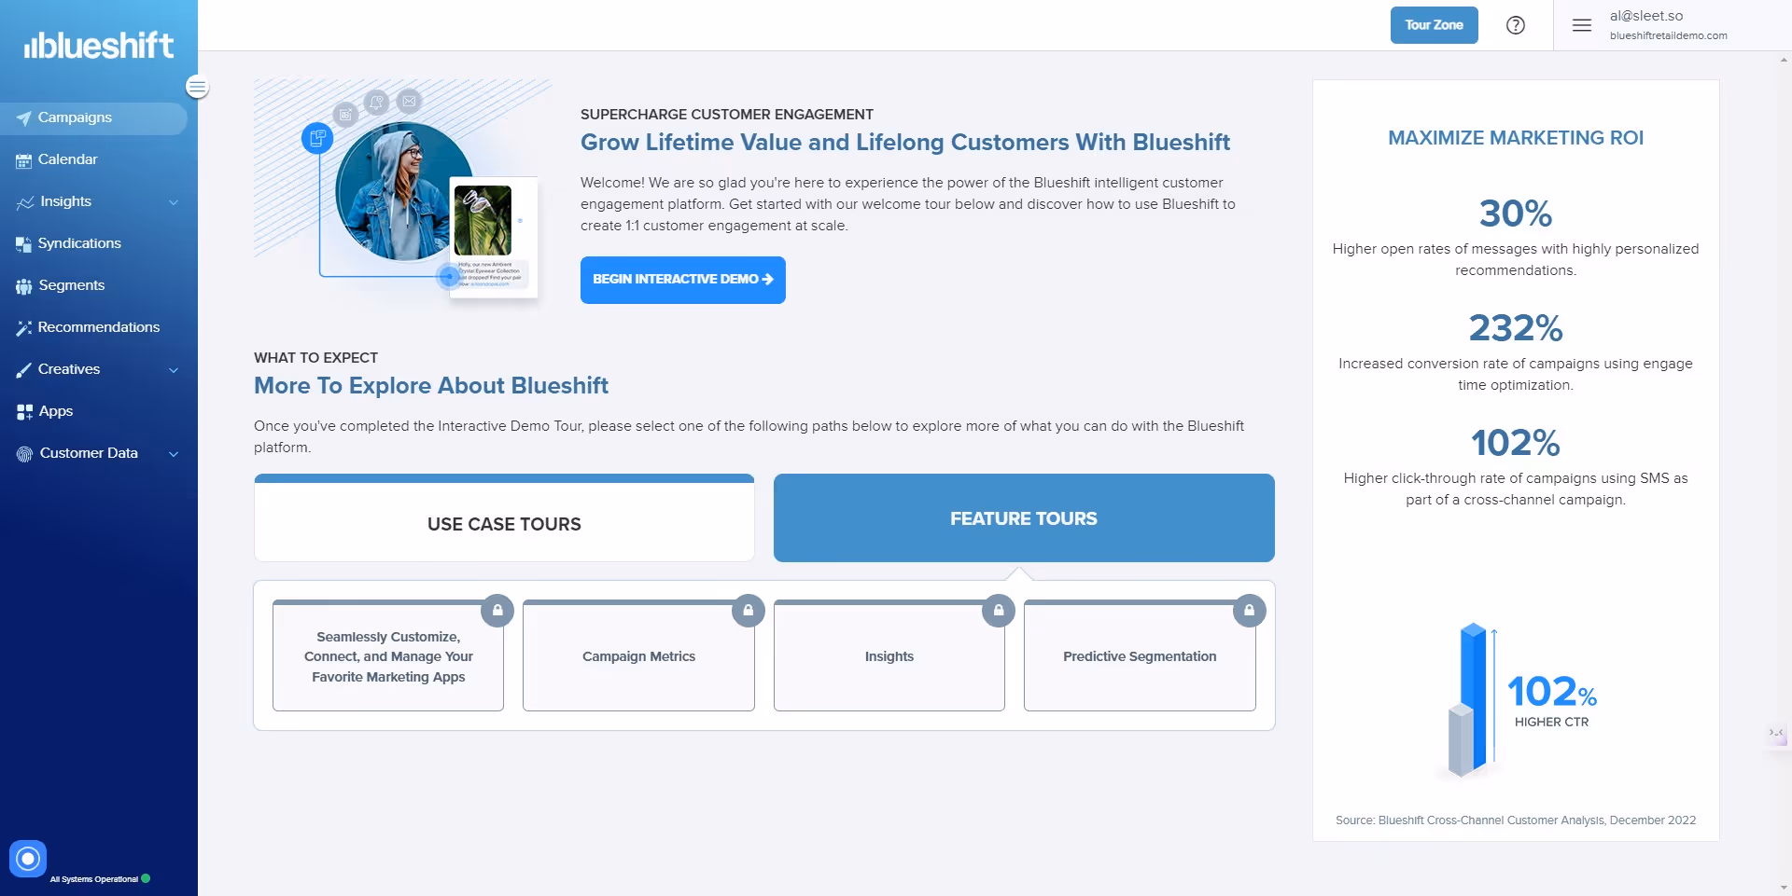The width and height of the screenshot is (1792, 896).
Task: Click the Tour Zone button
Action: point(1435,25)
